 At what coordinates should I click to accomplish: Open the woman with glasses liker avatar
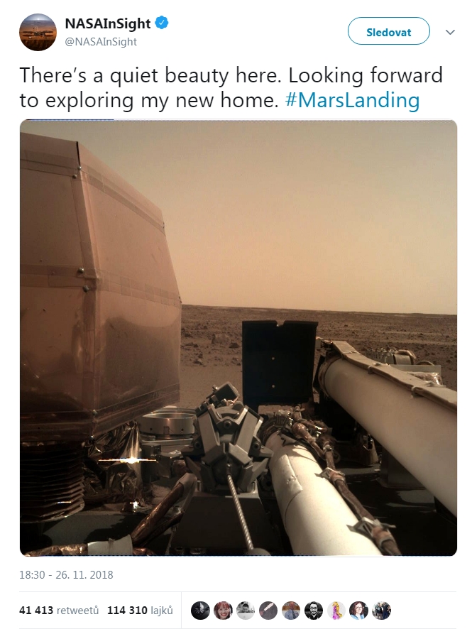click(x=358, y=611)
